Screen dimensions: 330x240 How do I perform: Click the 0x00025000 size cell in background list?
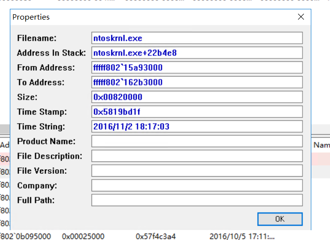coord(83,236)
